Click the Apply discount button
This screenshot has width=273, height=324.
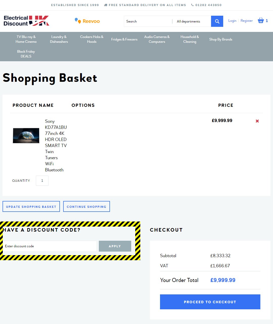click(115, 246)
